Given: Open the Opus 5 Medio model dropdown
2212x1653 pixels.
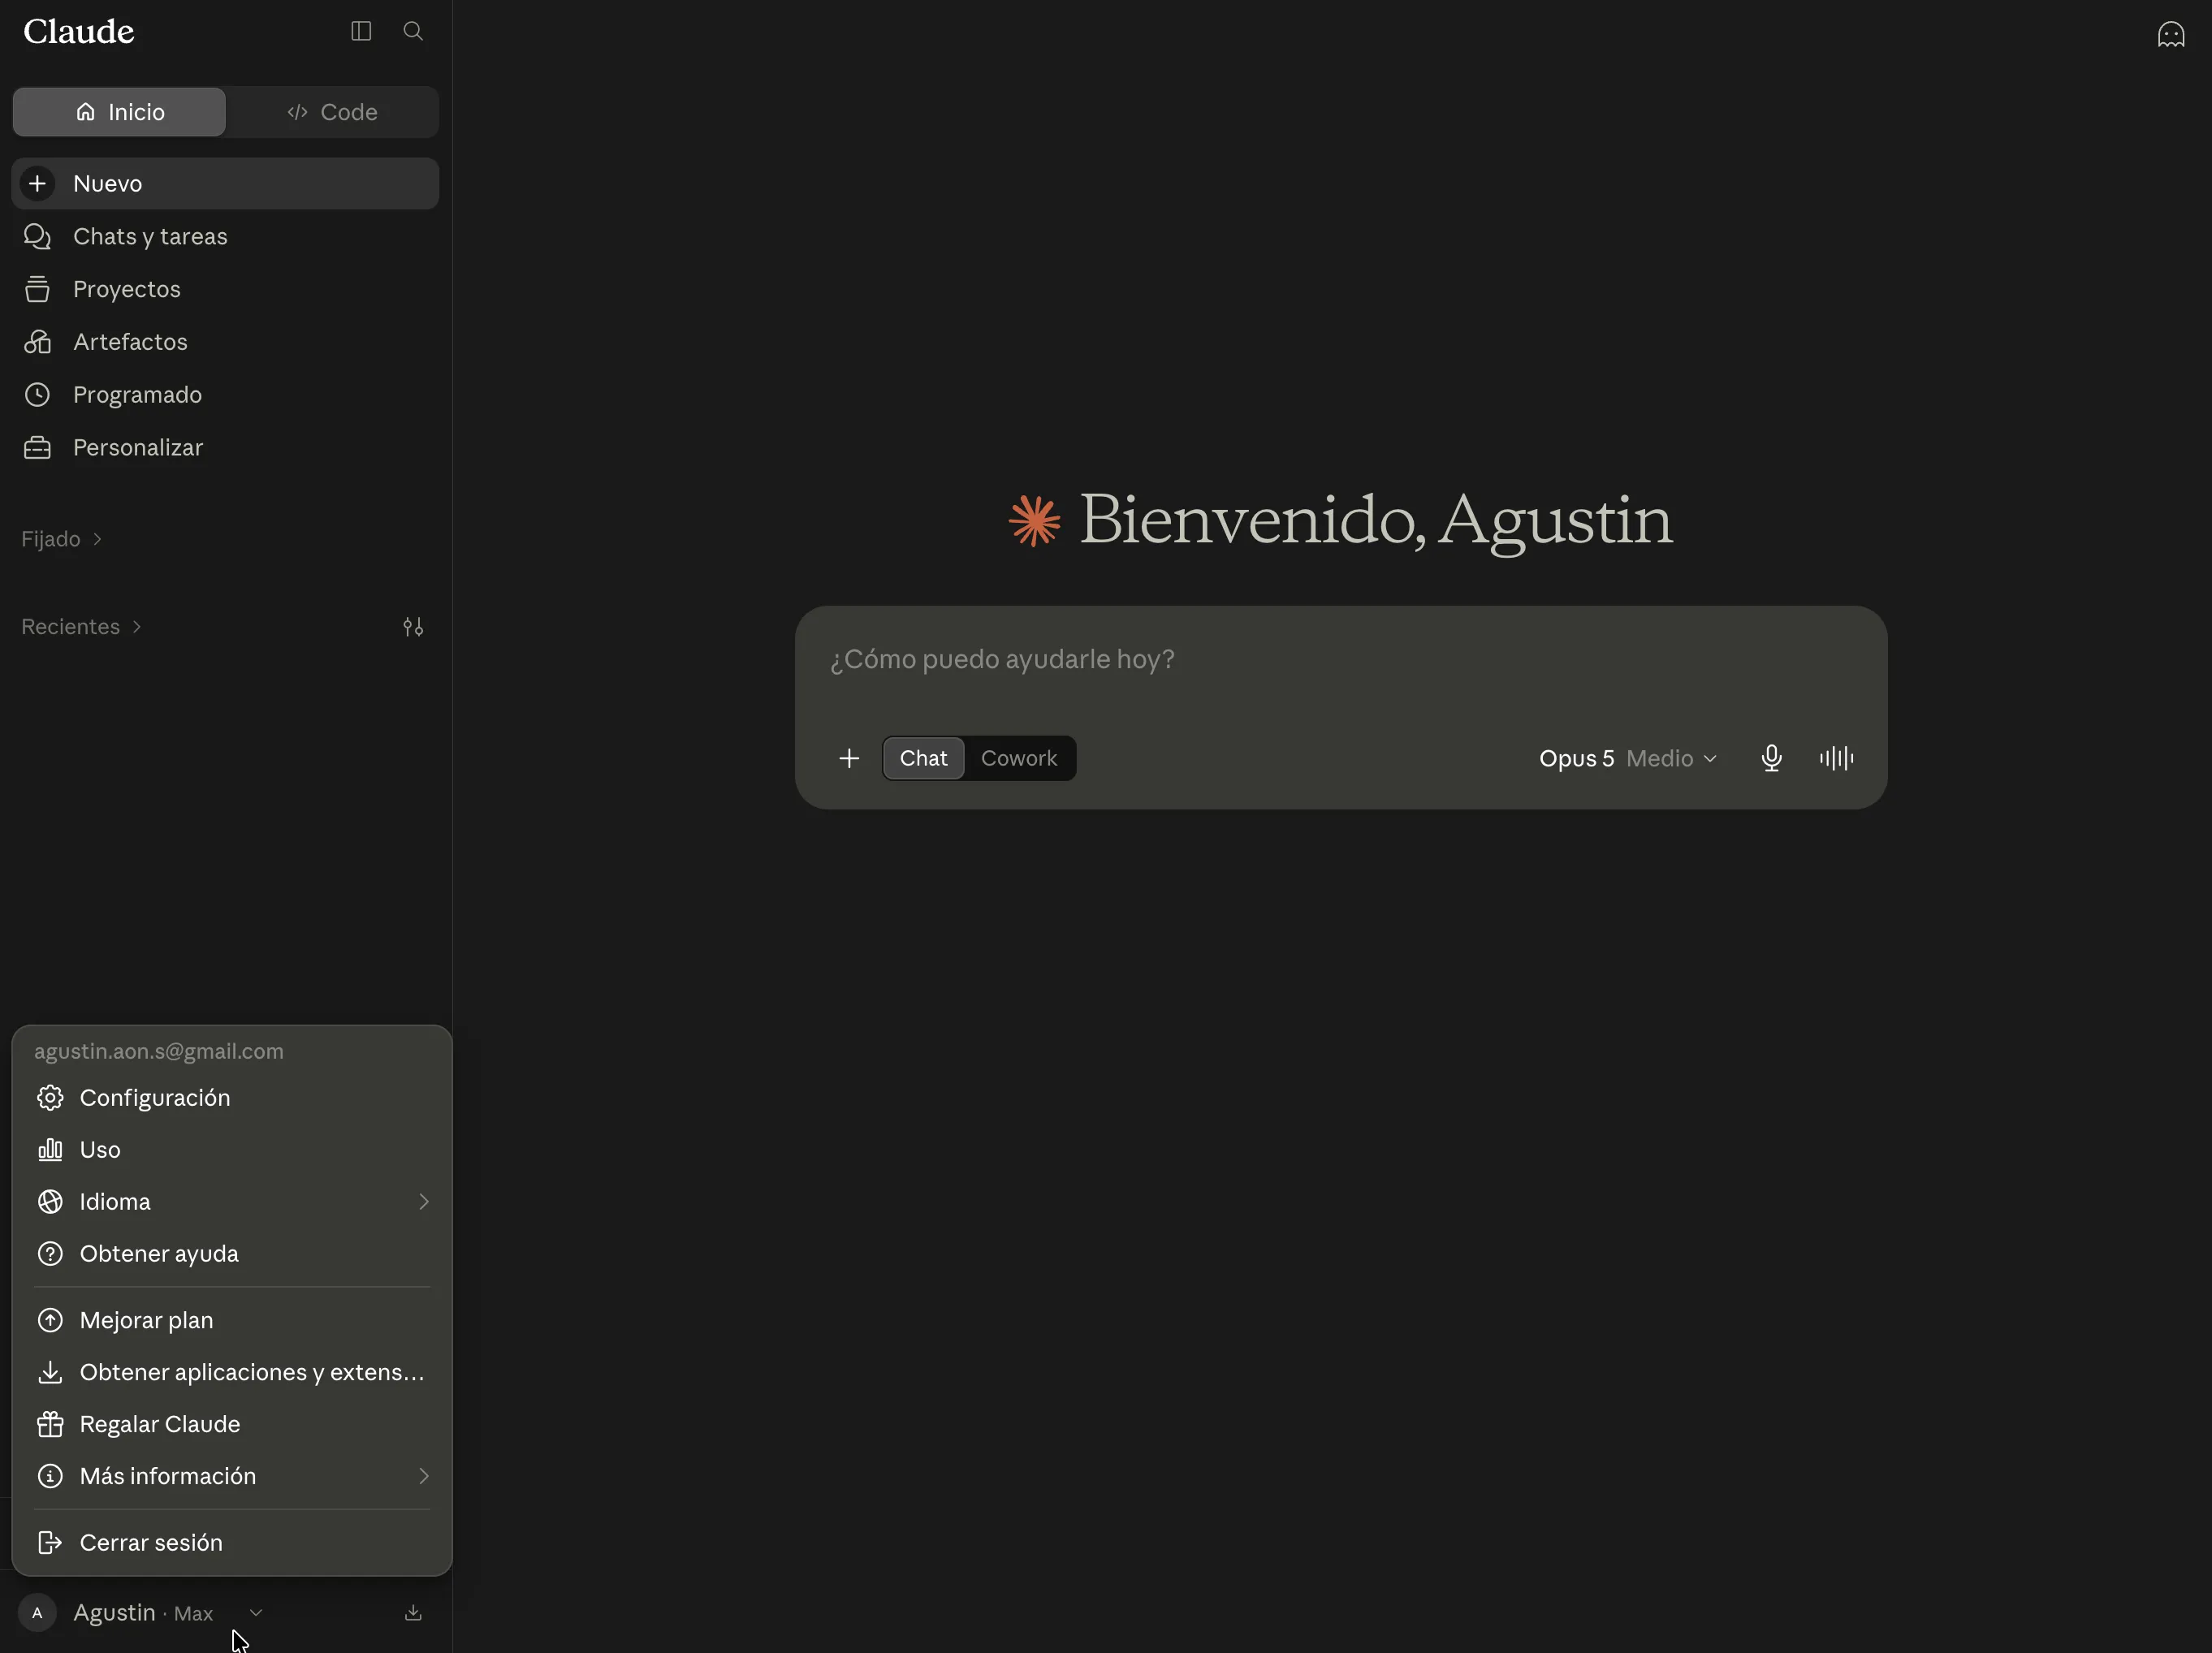Looking at the screenshot, I should pos(1628,758).
